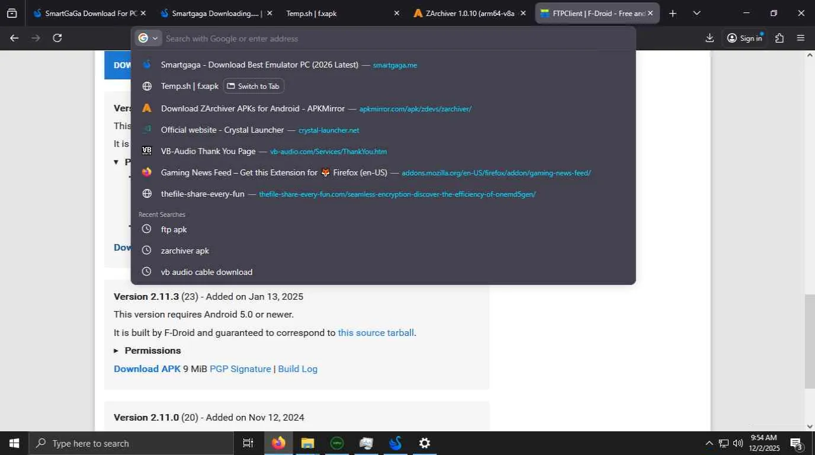815x455 pixels.
Task: Select recent search 'zarchiver apk'
Action: (x=383, y=251)
